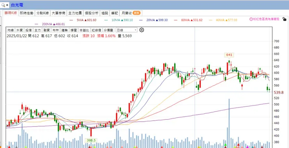
Task: Switch to the 追蹤 tab
Action: pyautogui.click(x=105, y=13)
